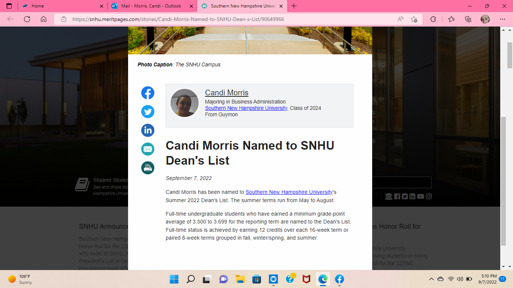Share the story on Facebook
The image size is (513, 288).
tap(148, 93)
